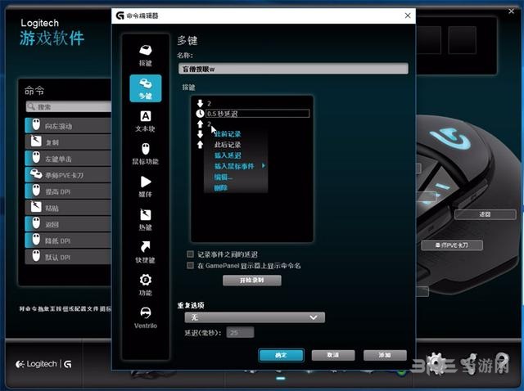Screen dimensions: 524x391
Task: Click the 名称 name input field
Action: coord(293,69)
